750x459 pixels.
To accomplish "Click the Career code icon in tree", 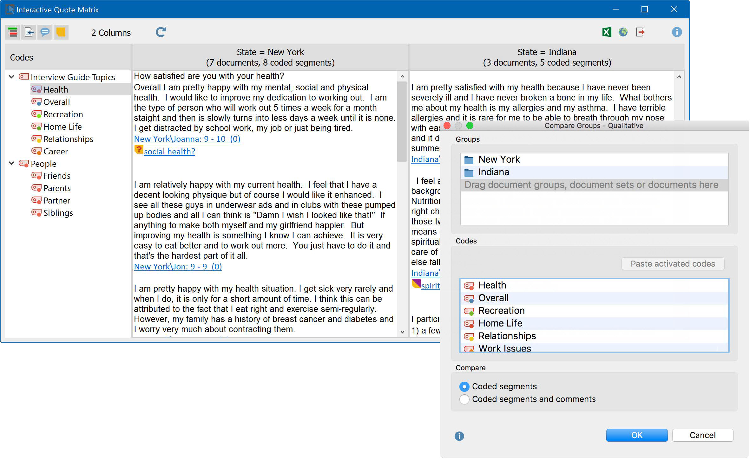I will tap(36, 151).
